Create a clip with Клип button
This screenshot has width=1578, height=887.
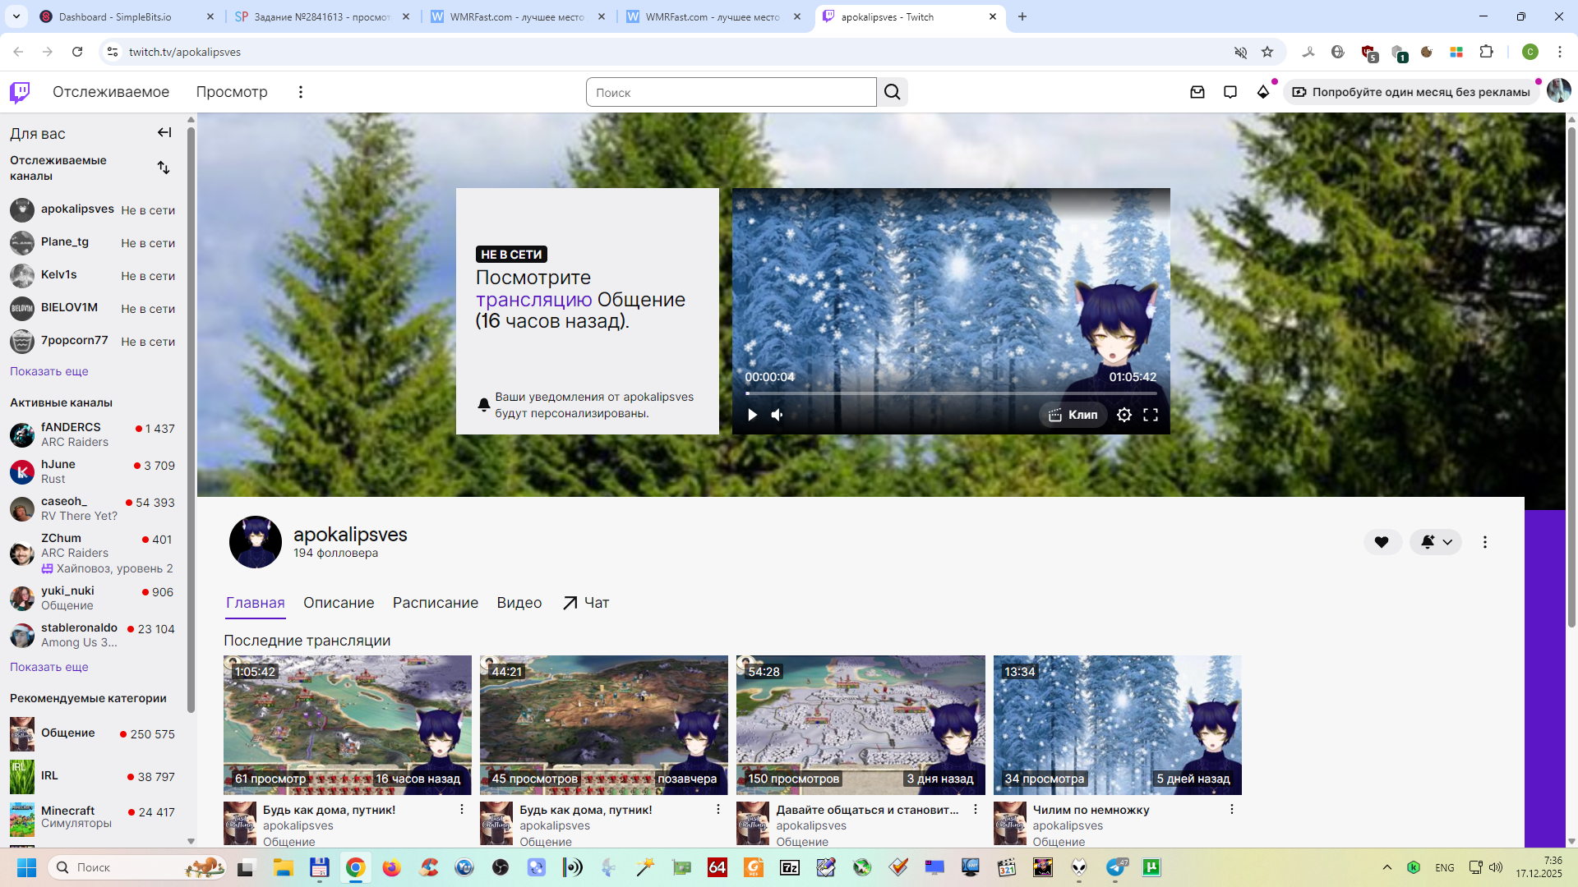click(x=1073, y=415)
